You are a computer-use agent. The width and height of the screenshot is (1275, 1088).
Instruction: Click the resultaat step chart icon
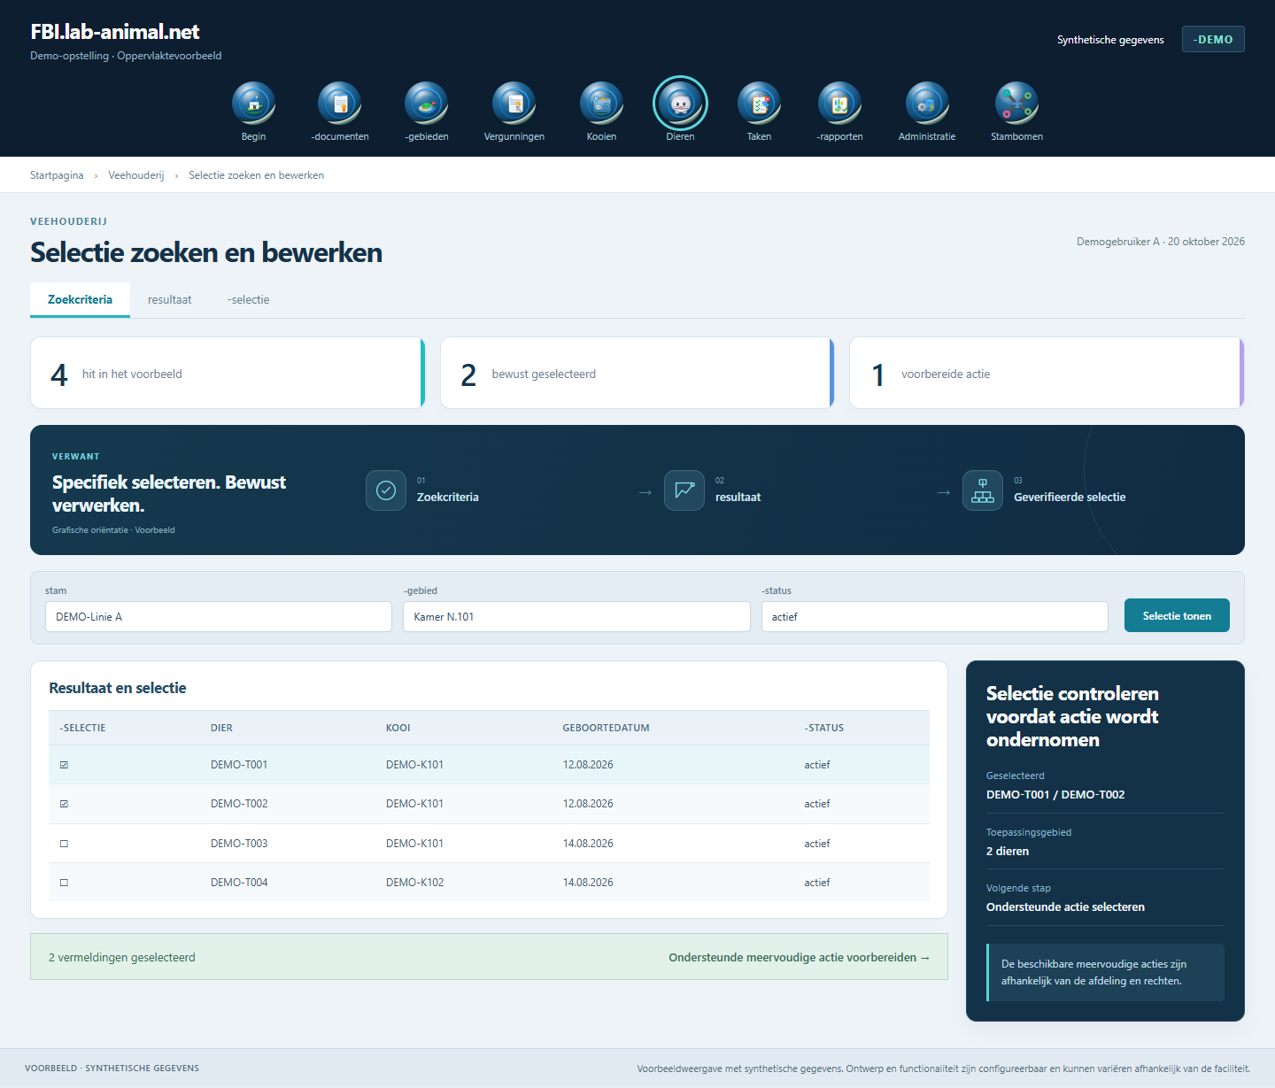684,490
